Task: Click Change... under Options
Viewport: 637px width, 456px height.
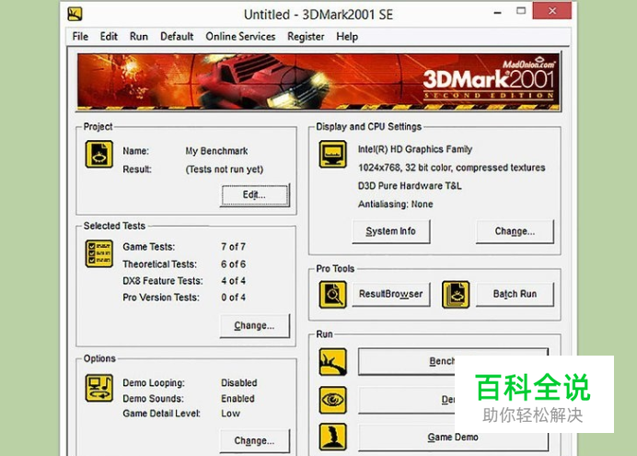Action: (255, 441)
